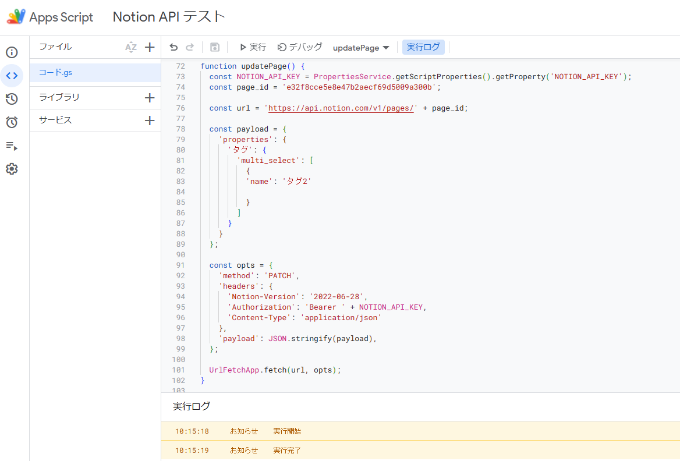Click JSON.stringify(payload) on line 98
The width and height of the screenshot is (680, 461).
tap(320, 339)
